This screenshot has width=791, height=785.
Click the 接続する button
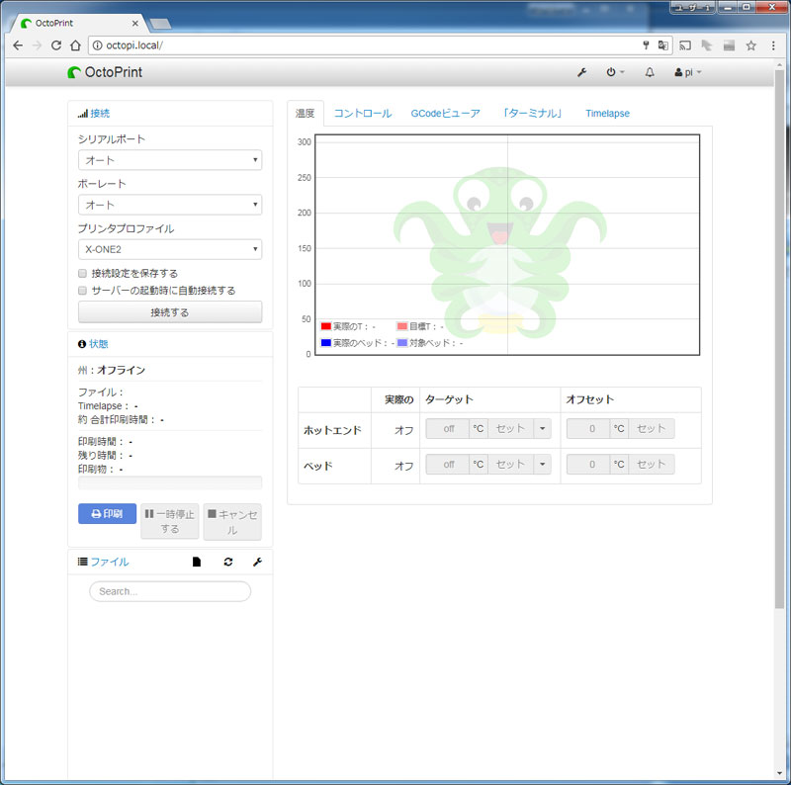pos(170,312)
